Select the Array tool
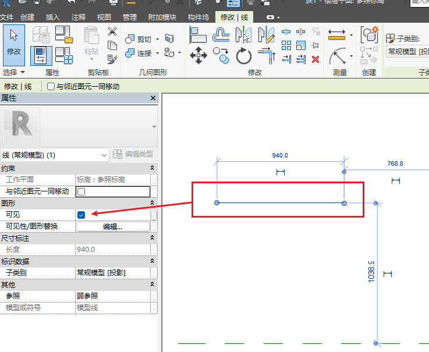 (x=286, y=45)
